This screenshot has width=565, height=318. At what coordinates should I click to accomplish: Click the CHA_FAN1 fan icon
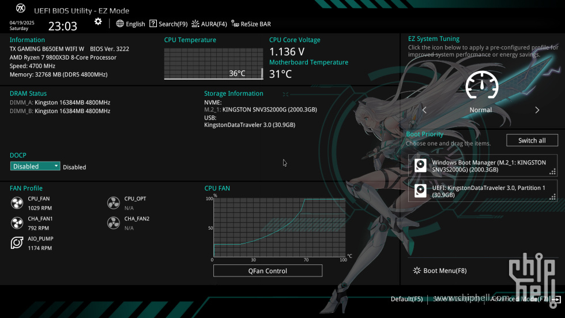[17, 223]
